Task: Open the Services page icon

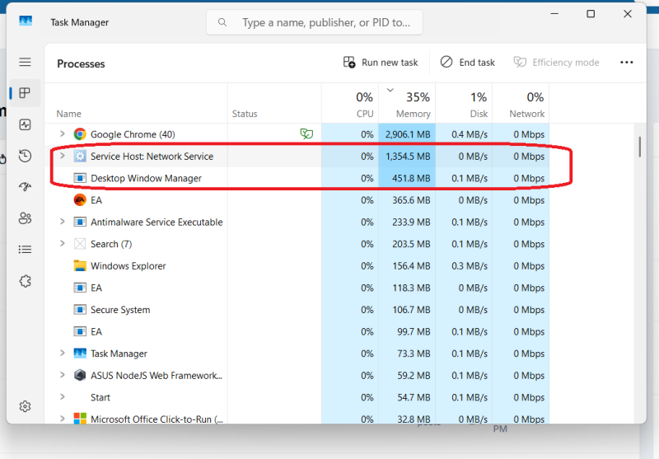Action: click(x=25, y=281)
